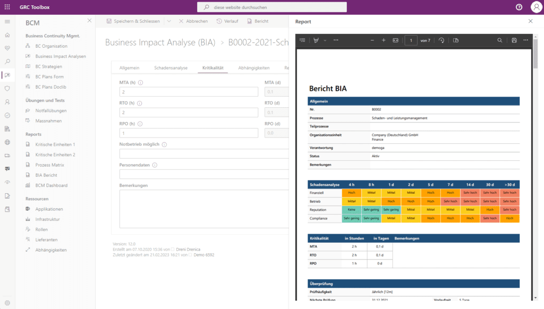Open the home icon in left rail
This screenshot has height=309, width=544.
[7, 35]
